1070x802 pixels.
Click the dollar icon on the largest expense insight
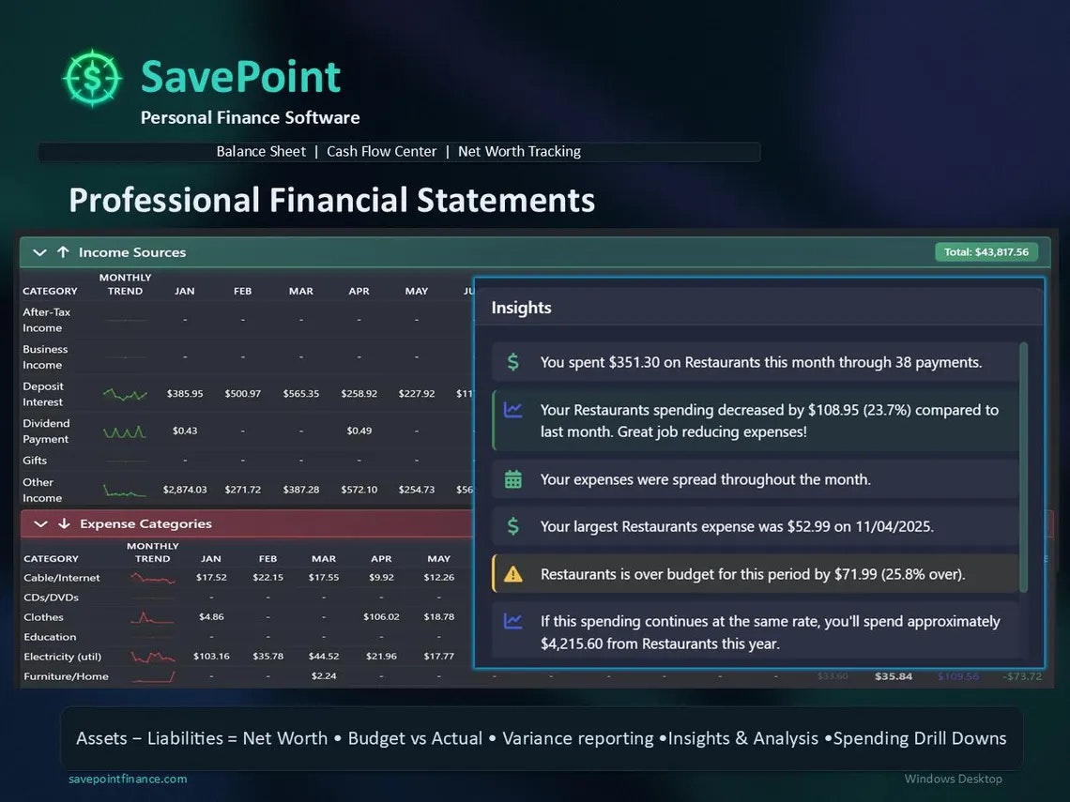click(512, 526)
